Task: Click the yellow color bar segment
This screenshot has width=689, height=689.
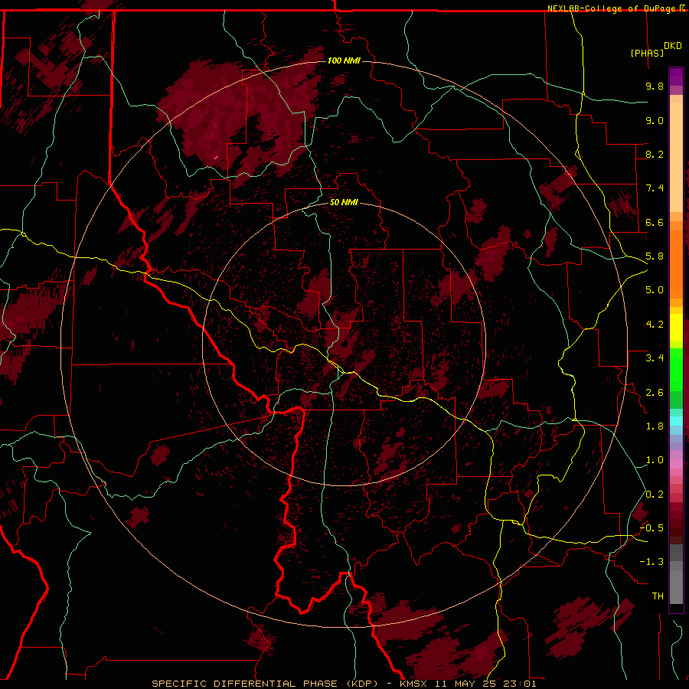Action: tap(676, 327)
